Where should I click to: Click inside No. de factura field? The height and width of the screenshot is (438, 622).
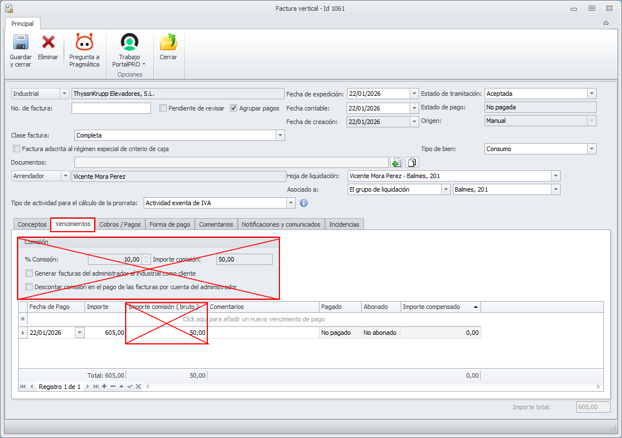[111, 108]
